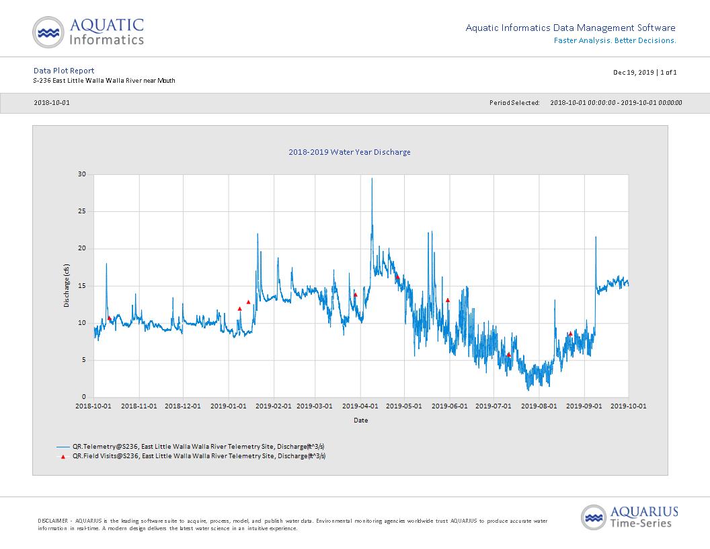This screenshot has width=710, height=549.
Task: Click the "AQUARIUS Time-Series" footer wordmark
Action: 644,517
